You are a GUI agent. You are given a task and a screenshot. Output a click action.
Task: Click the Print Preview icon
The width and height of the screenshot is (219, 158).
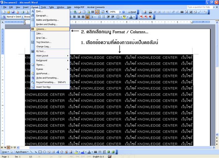tap(27, 12)
